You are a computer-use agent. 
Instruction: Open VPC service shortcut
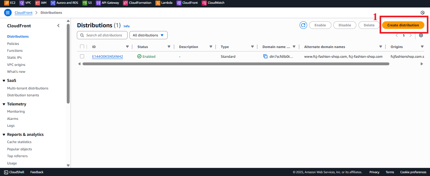coord(25,3)
